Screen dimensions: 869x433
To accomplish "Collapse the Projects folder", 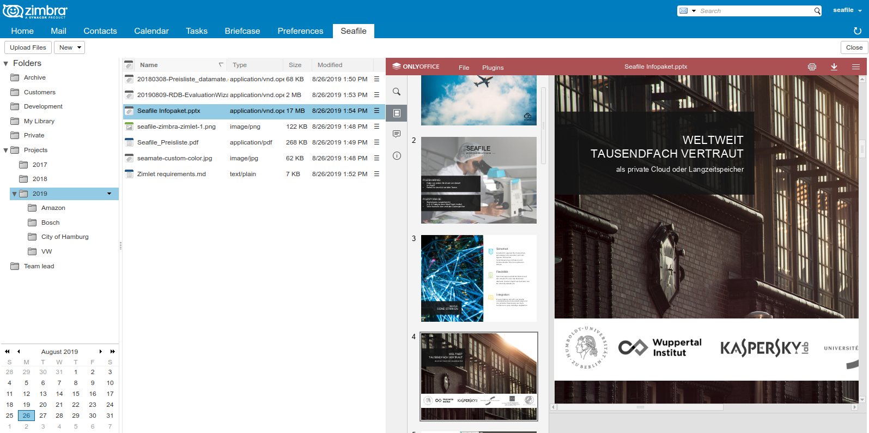I will tap(6, 151).
